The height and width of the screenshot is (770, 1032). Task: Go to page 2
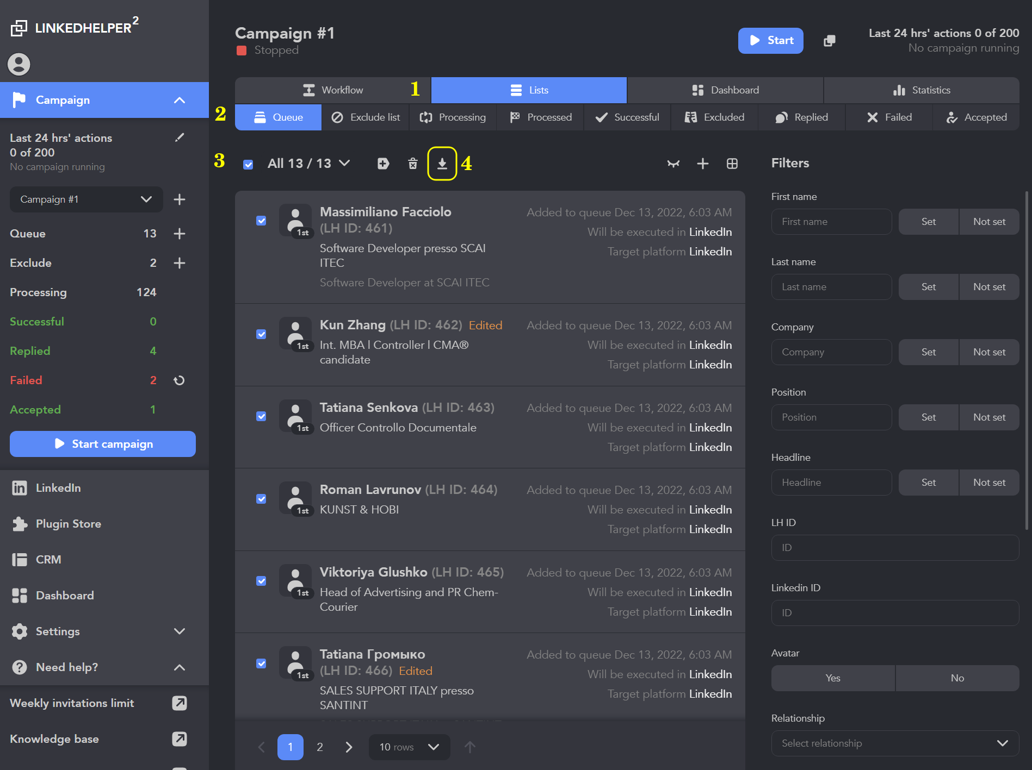coord(320,747)
